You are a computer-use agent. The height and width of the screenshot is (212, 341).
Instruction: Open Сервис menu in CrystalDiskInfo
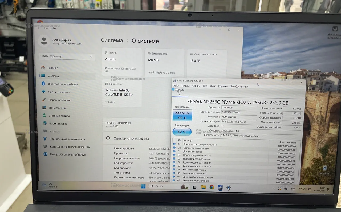click(x=196, y=86)
